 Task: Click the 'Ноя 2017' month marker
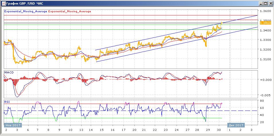click(13, 125)
